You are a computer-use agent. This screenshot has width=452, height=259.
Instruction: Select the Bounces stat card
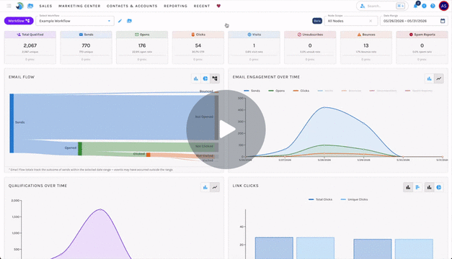click(x=366, y=47)
